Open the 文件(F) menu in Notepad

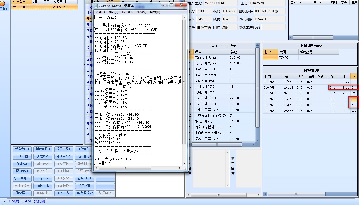[x=100, y=12]
